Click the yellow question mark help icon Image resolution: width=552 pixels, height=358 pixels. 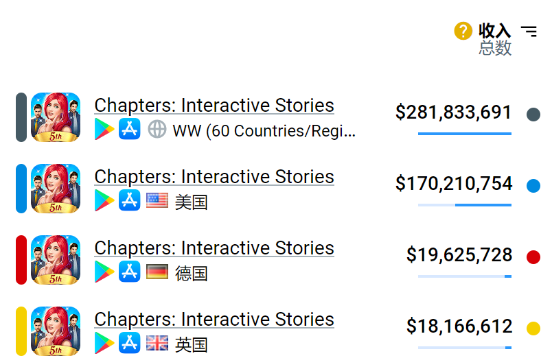[463, 31]
